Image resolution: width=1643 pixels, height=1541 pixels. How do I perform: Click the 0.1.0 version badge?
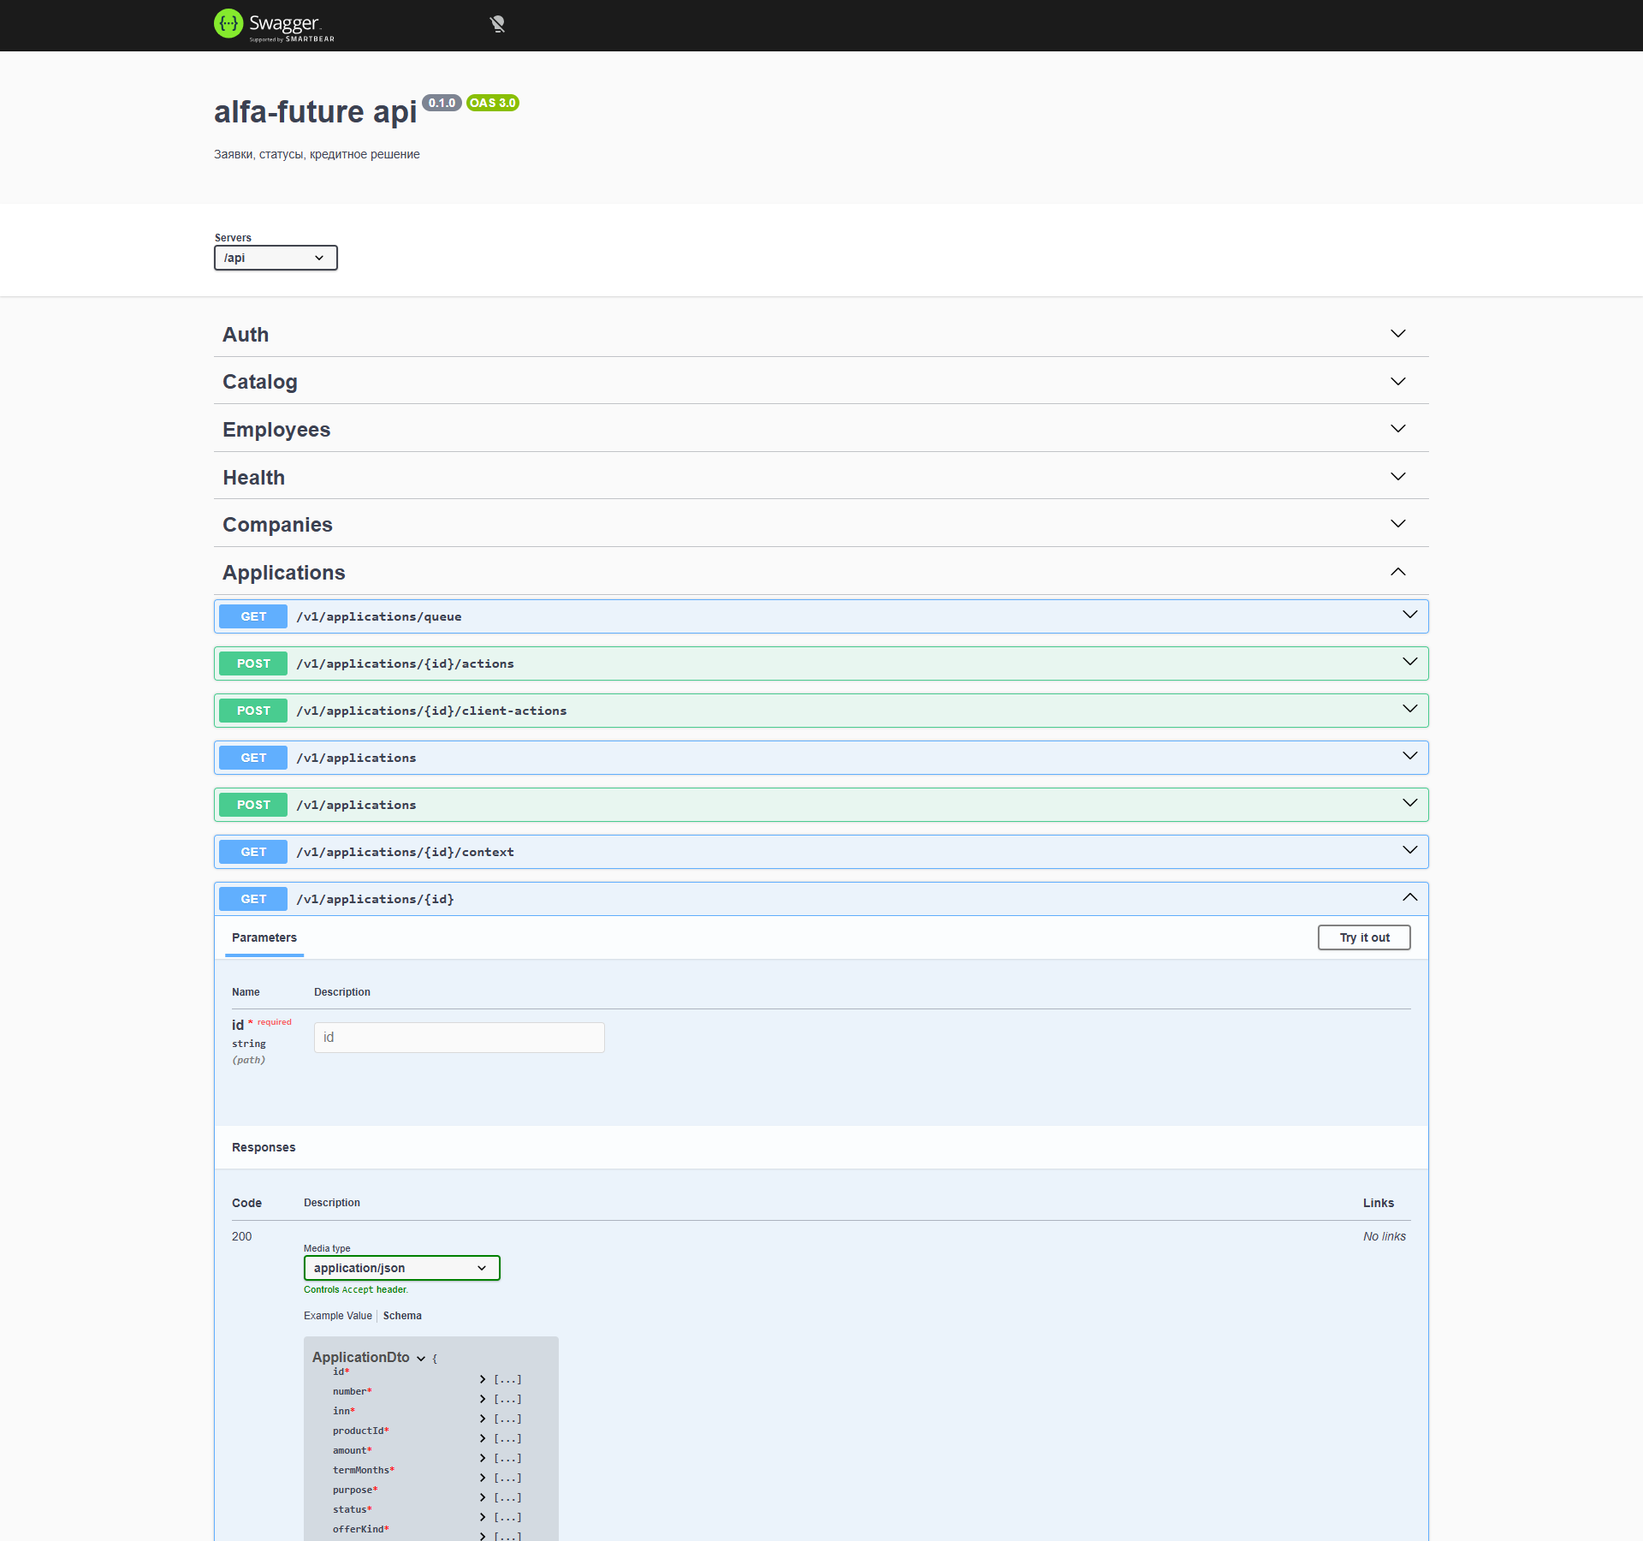click(x=442, y=103)
